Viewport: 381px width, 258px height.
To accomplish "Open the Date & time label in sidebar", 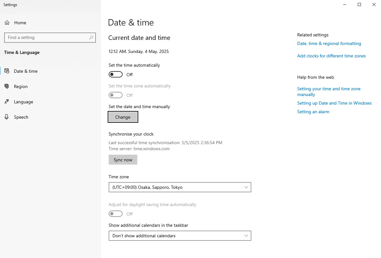I will coord(26,71).
